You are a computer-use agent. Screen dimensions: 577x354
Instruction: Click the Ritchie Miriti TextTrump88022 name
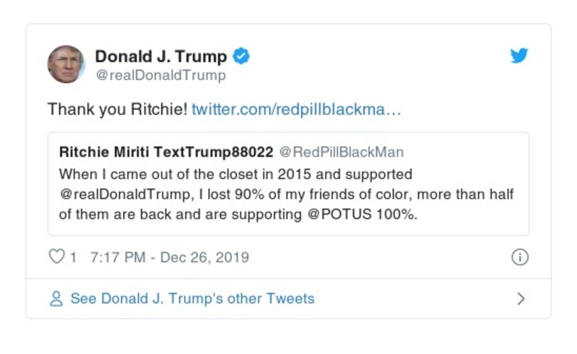click(x=166, y=152)
